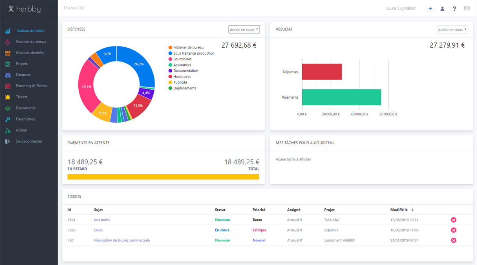Open the help question mark icon
The height and width of the screenshot is (265, 477).
[x=455, y=9]
